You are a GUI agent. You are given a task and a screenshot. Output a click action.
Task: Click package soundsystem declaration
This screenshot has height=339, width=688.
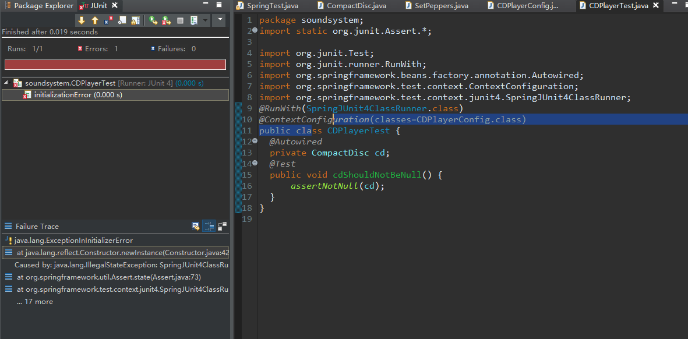click(311, 20)
